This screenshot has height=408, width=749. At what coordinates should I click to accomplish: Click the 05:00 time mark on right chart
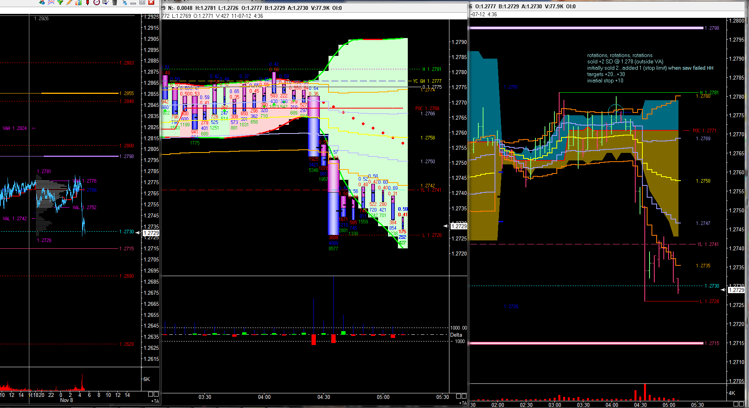tap(669, 405)
